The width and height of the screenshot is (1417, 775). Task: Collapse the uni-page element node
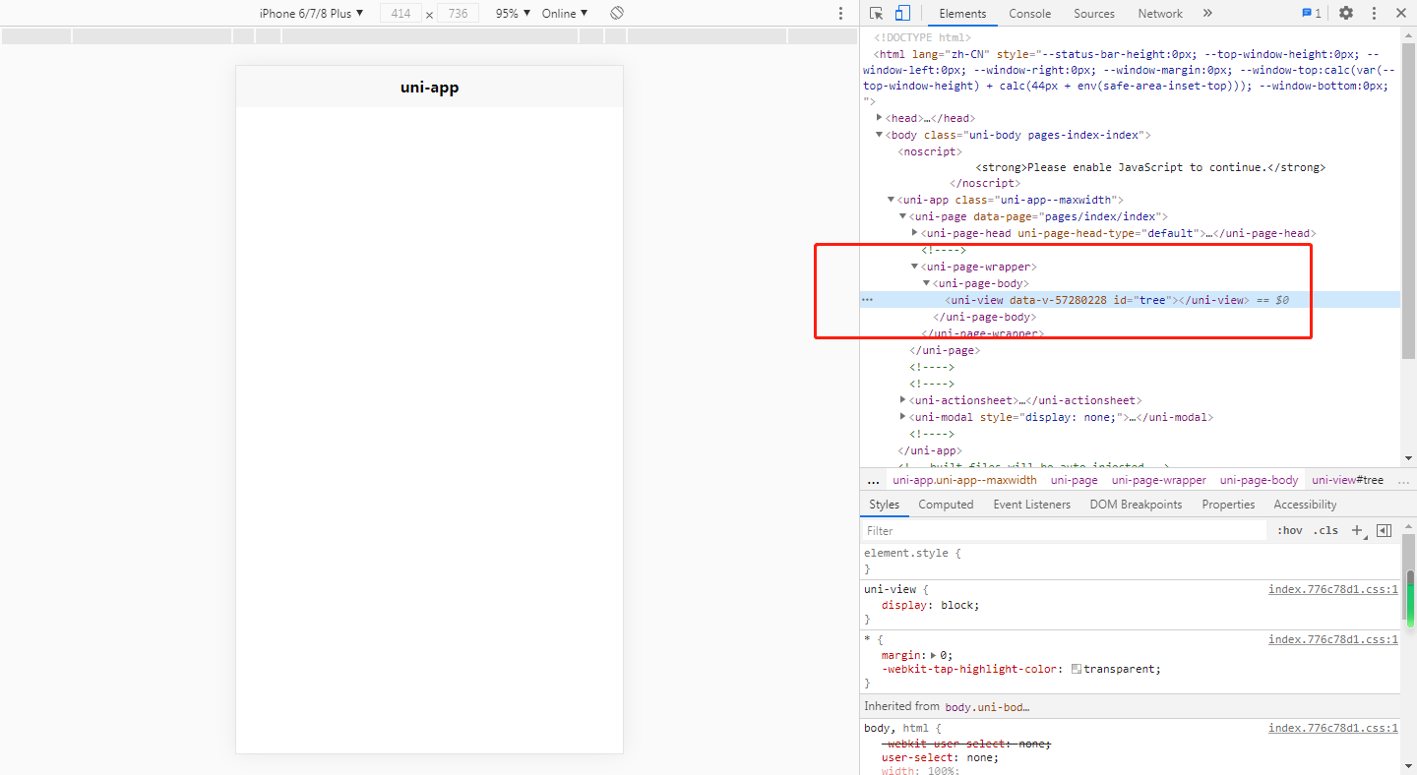point(903,216)
